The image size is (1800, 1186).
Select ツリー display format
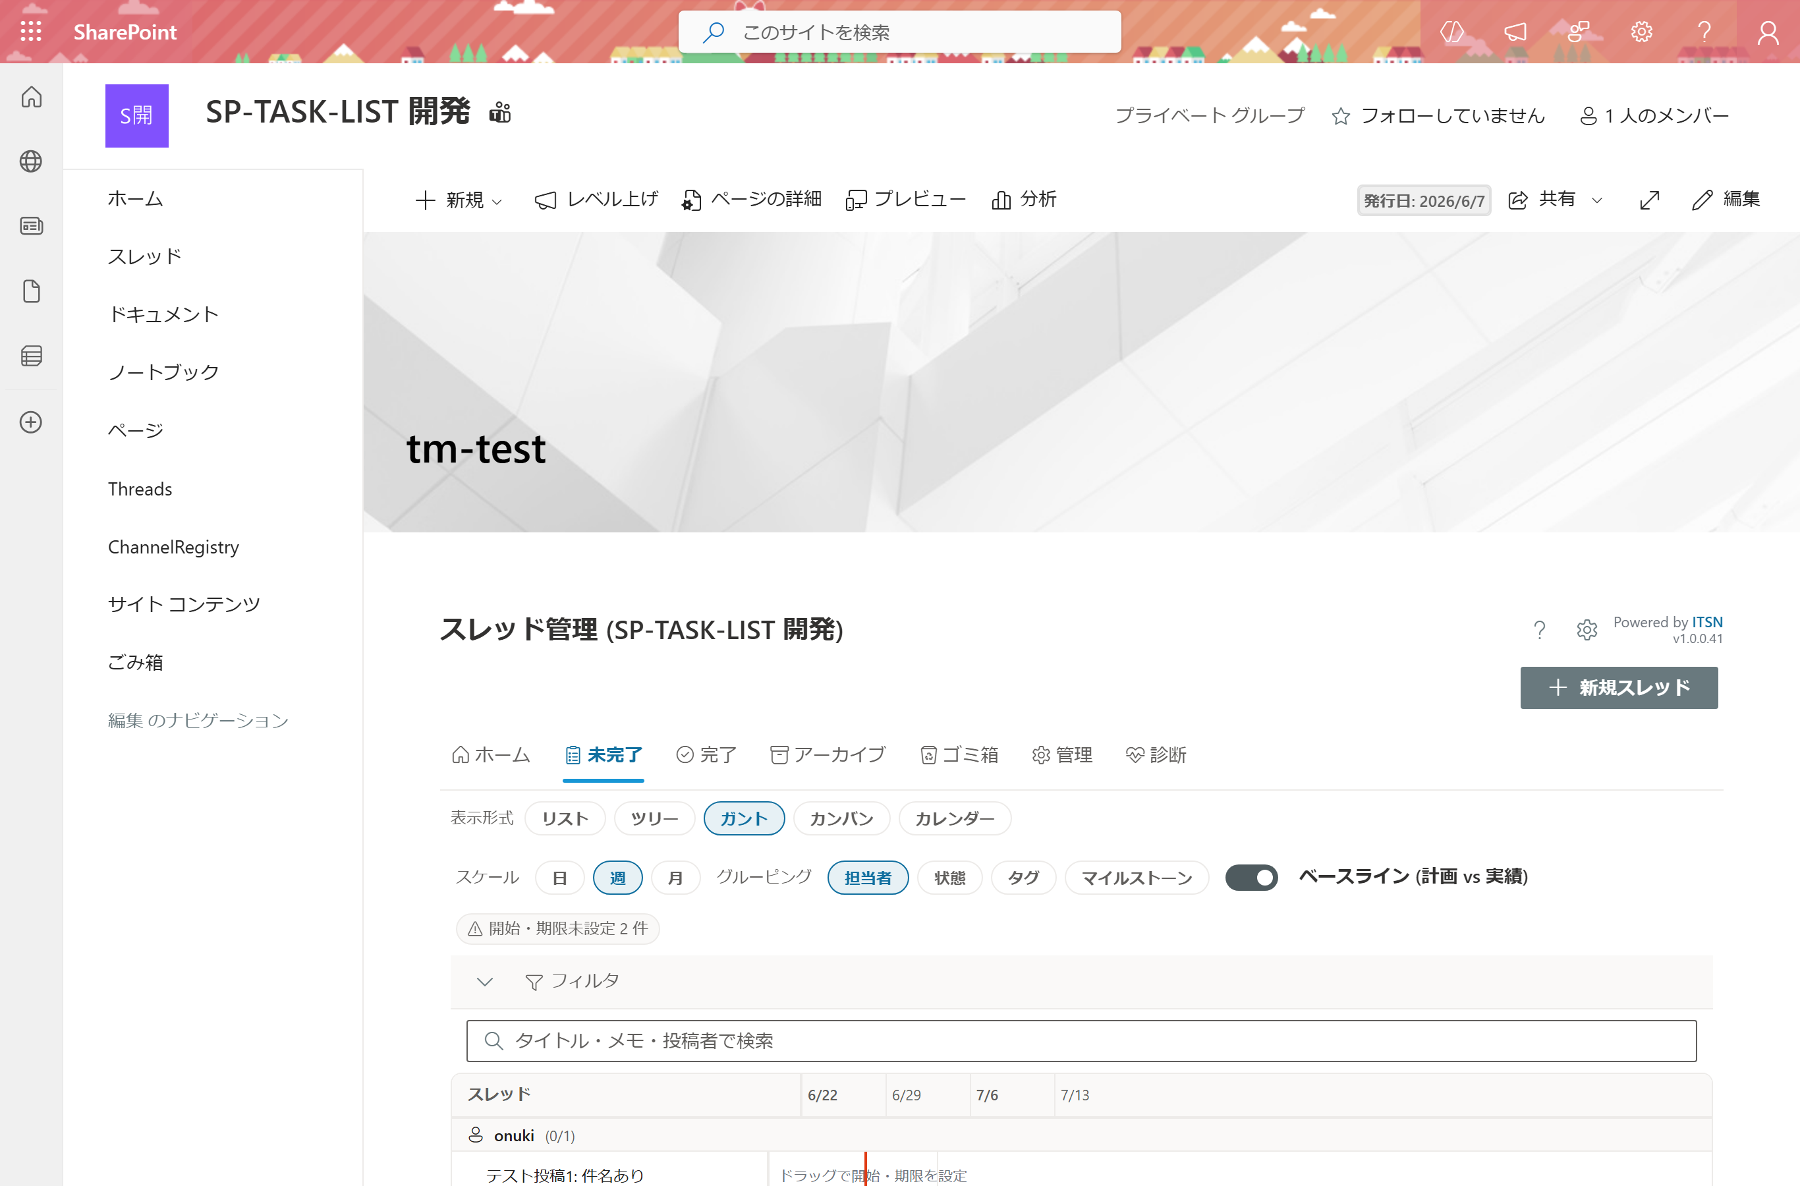(x=654, y=818)
